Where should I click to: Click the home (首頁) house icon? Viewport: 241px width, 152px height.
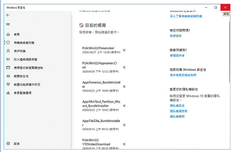(x=8, y=34)
